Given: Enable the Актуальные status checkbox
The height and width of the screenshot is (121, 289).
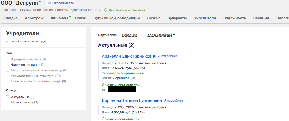Looking at the screenshot, I should [8, 97].
